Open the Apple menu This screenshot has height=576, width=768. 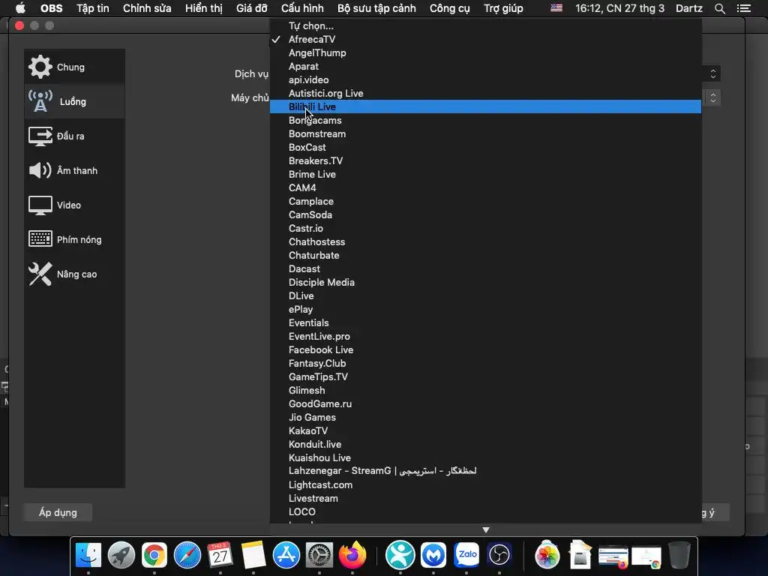(x=20, y=8)
